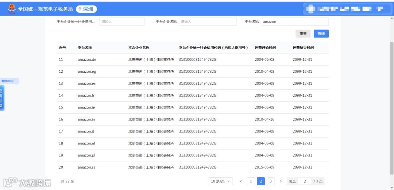Click the 全国统一规范电子税务局 title
This screenshot has width=394, height=190.
coord(46,9)
